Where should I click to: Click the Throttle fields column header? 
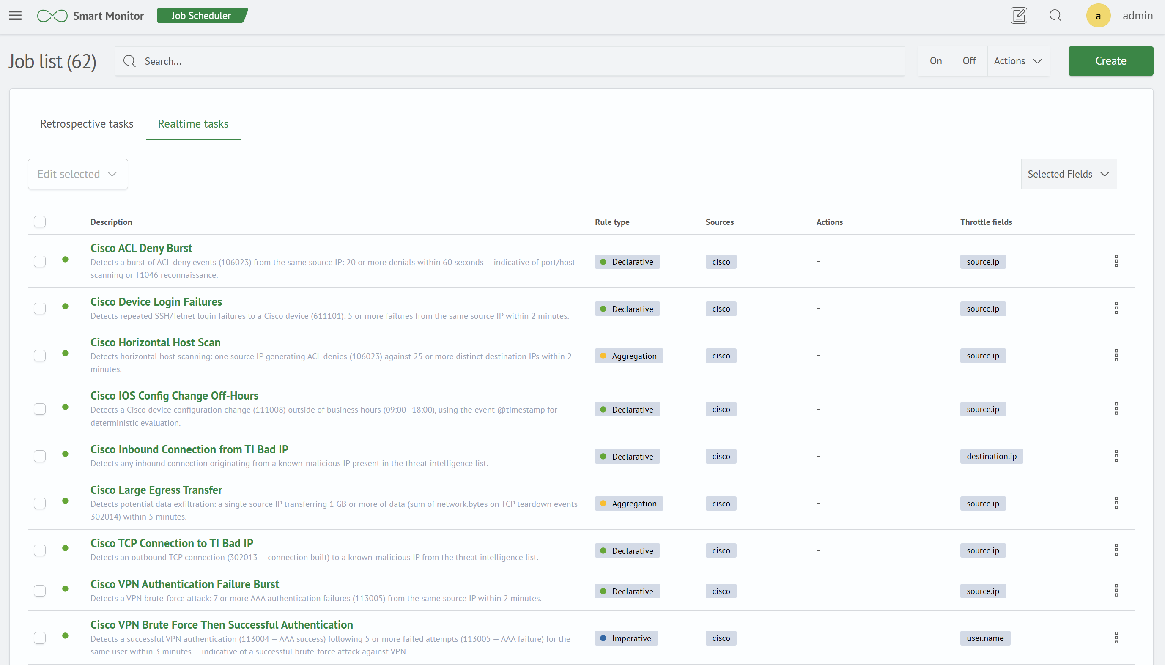(986, 222)
